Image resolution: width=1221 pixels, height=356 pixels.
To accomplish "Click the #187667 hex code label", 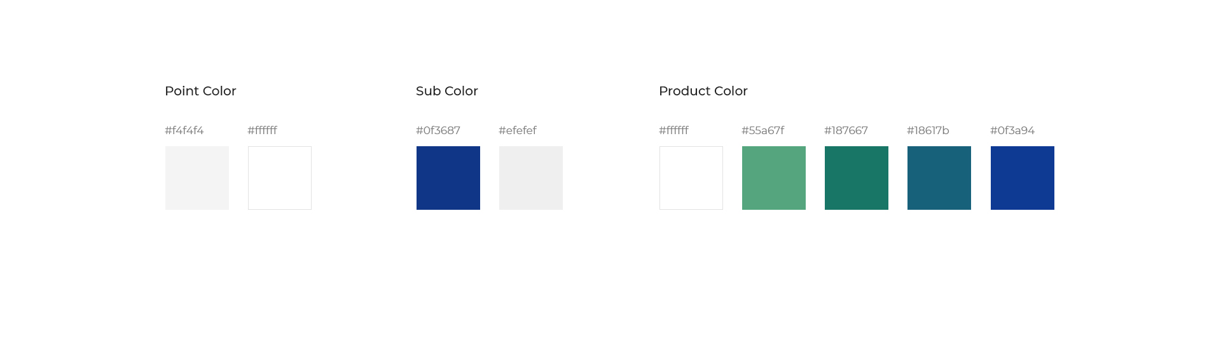I will [x=846, y=130].
